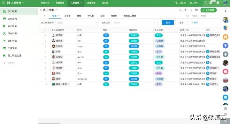Click the search icon in 员工档案 toolbar
Viewport: 230px width, 124px height.
(x=180, y=10)
